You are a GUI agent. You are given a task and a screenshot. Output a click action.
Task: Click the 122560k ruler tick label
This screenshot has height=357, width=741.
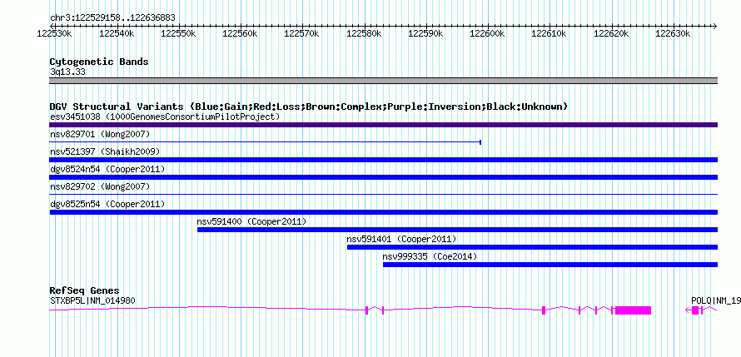240,33
